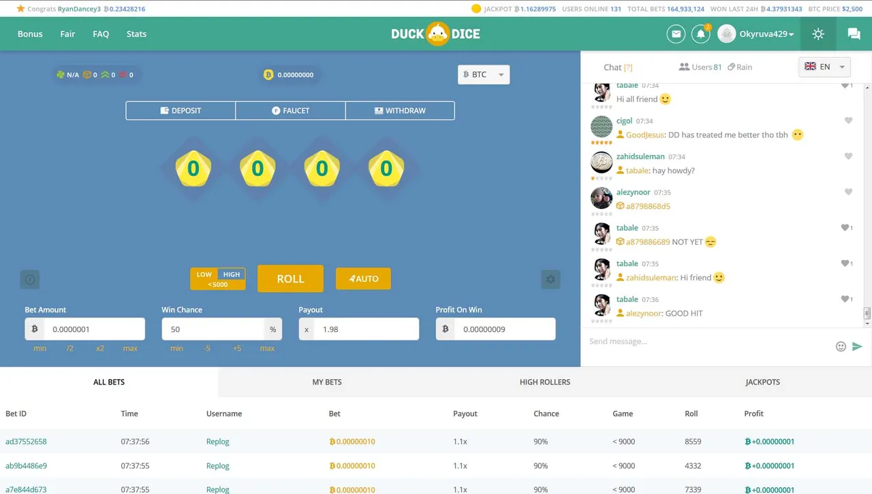Screen dimensions: 872x494
Task: Click the Send message chat box
Action: [708, 341]
